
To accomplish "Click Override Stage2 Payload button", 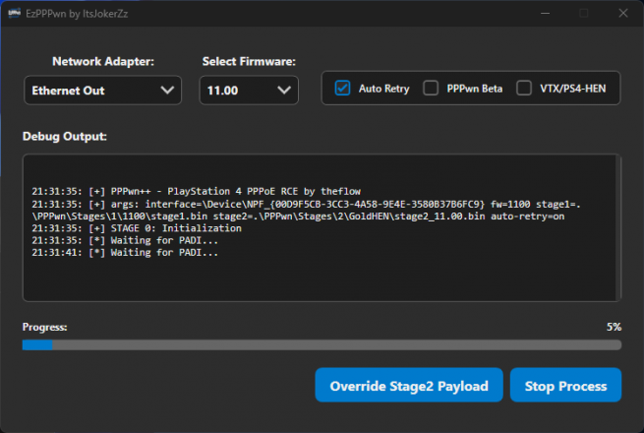I will pyautogui.click(x=409, y=386).
